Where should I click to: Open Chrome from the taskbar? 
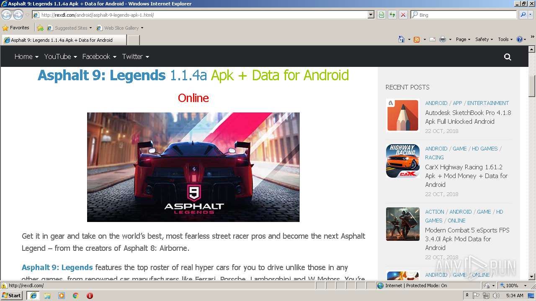coord(76,296)
